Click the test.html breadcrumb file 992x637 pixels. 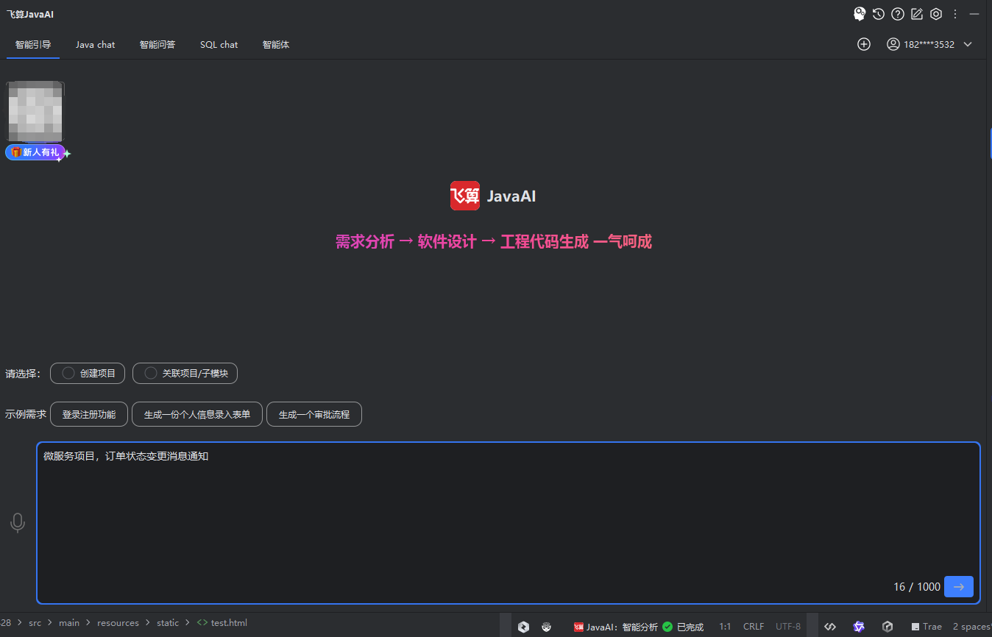click(222, 623)
